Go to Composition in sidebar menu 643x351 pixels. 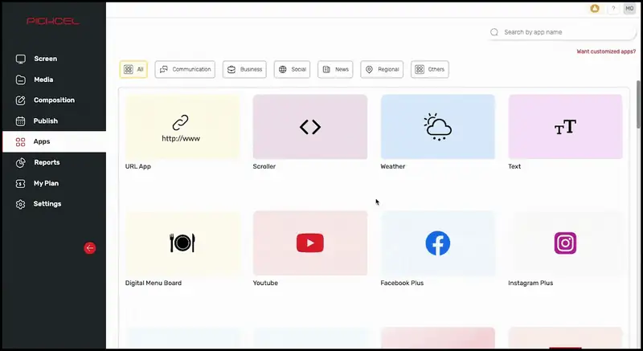click(54, 100)
